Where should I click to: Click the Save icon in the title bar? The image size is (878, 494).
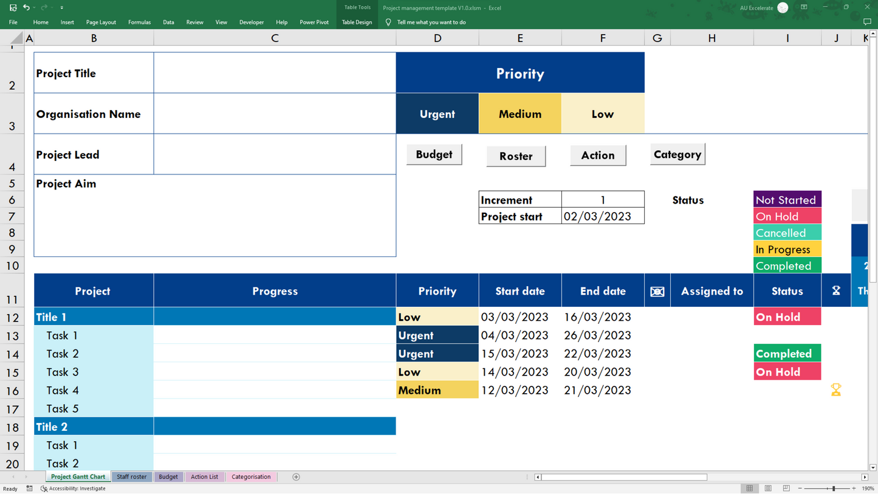[x=13, y=7]
